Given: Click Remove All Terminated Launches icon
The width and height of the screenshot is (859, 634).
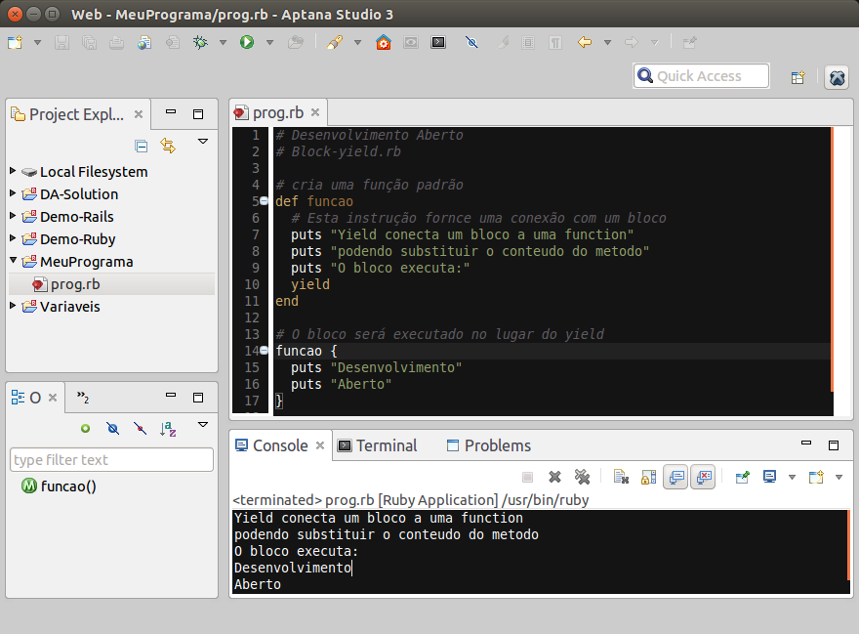Looking at the screenshot, I should [582, 477].
